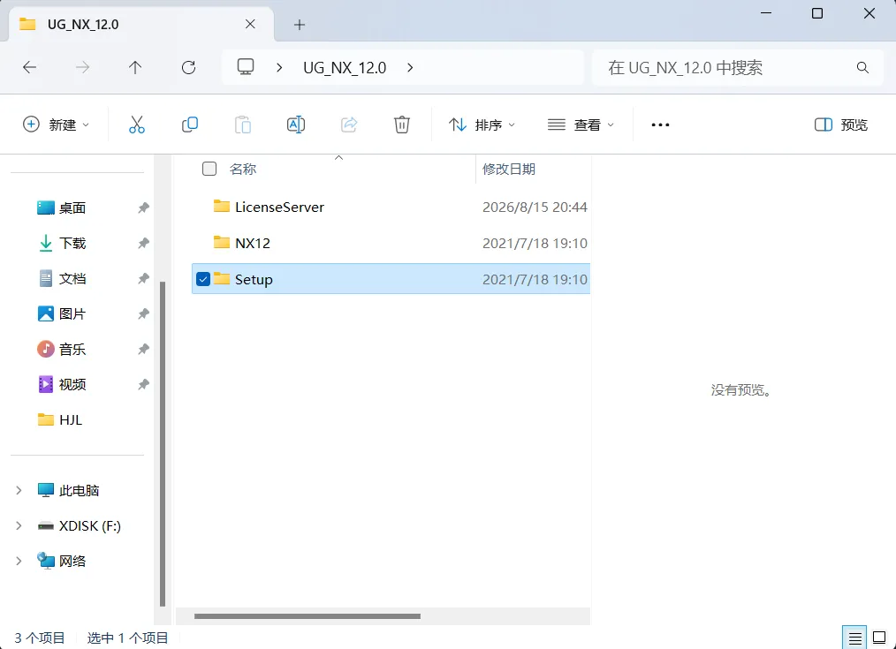Viewport: 896px width, 649px height.
Task: Click the Delete trash can icon
Action: tap(402, 125)
